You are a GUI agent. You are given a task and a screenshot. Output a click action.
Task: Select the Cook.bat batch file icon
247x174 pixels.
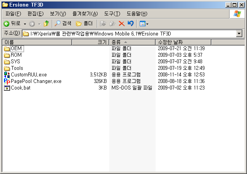(x=7, y=88)
